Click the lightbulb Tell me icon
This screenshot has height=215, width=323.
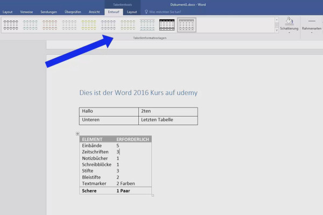click(x=146, y=12)
